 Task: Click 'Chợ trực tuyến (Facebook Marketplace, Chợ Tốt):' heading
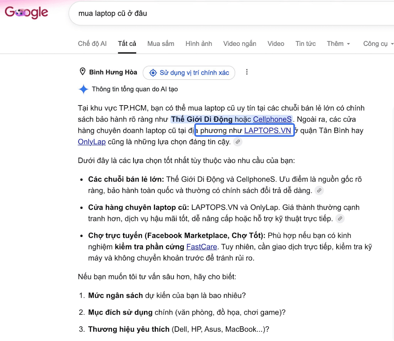coord(177,235)
